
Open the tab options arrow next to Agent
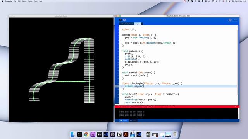142,24
